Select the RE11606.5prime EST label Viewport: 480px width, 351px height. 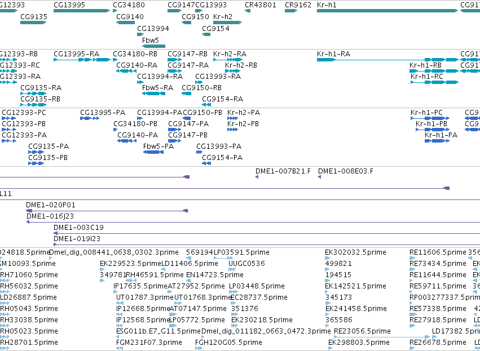[438, 252]
